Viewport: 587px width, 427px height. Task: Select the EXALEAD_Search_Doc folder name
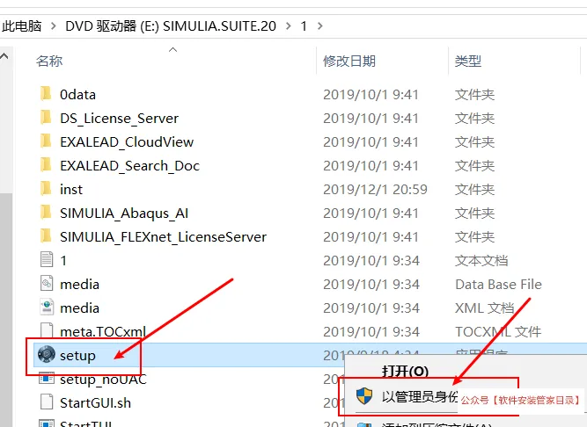click(x=129, y=166)
